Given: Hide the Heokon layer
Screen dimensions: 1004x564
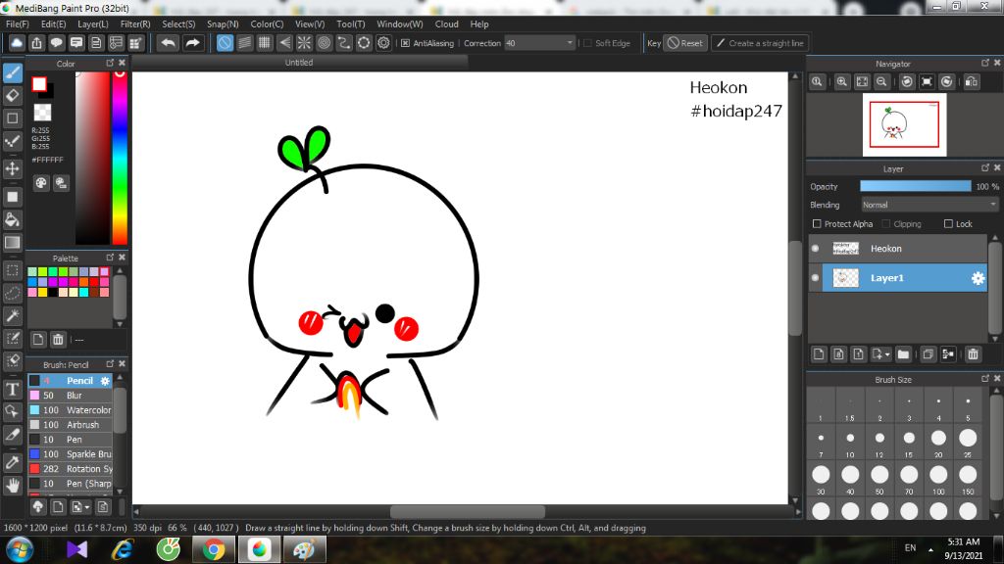Looking at the screenshot, I should (x=815, y=248).
